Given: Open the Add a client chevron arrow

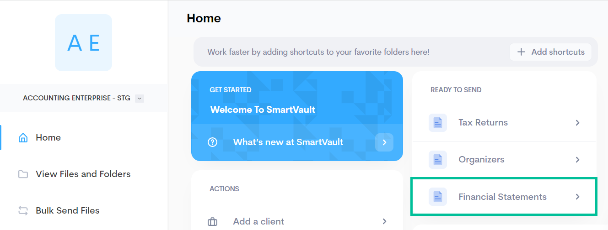Looking at the screenshot, I should point(385,222).
